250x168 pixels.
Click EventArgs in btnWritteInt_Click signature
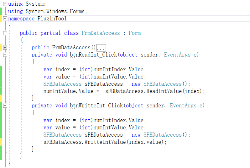[x=183, y=106]
